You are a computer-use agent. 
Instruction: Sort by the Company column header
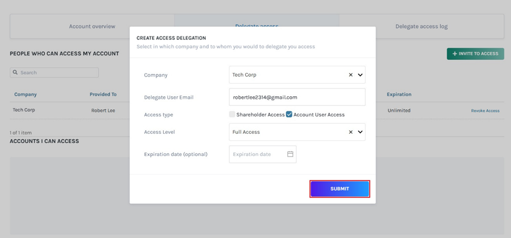pyautogui.click(x=26, y=95)
